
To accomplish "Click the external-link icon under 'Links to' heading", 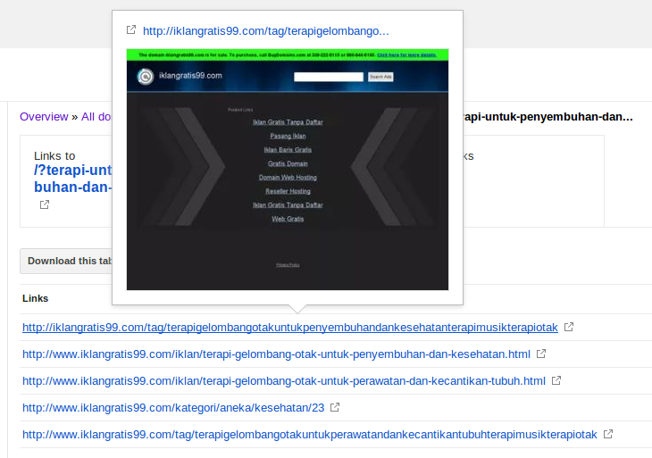I will (45, 204).
